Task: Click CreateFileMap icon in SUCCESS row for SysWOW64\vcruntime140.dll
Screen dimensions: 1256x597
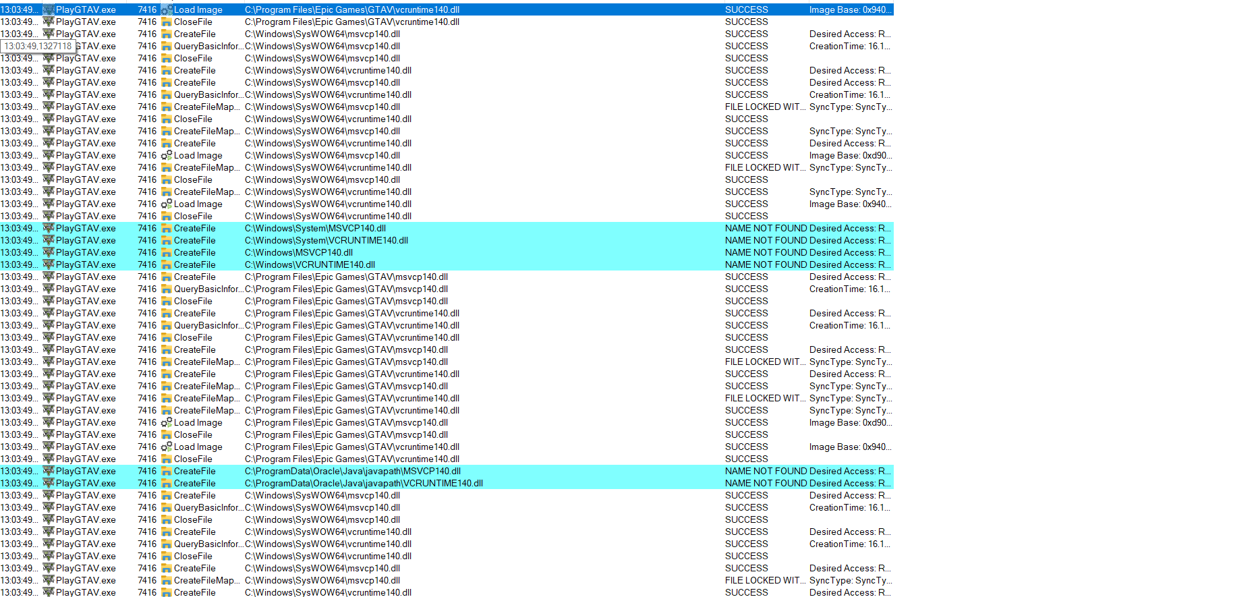Action: (x=167, y=192)
